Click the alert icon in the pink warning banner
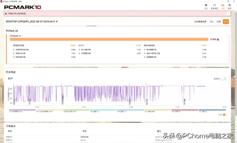The width and height of the screenshot is (237, 143). click(6, 14)
